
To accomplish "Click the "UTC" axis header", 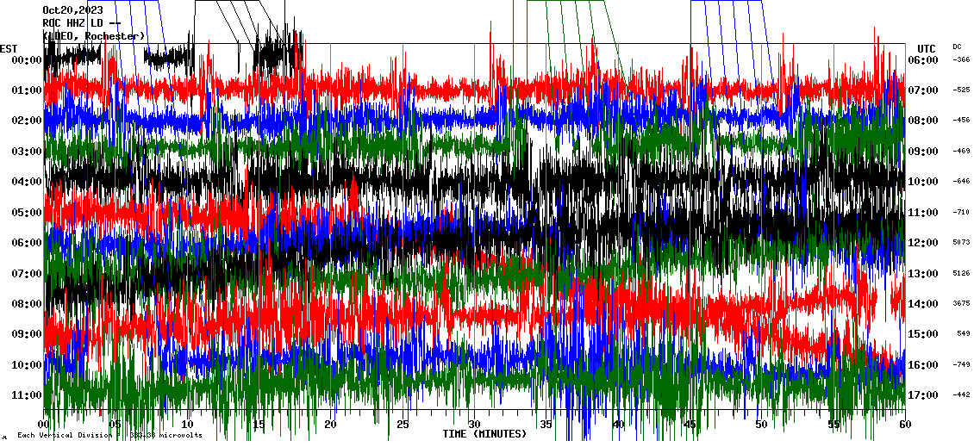I will 927,49.
